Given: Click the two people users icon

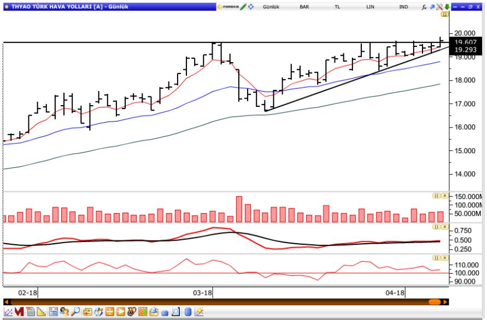Looking at the screenshot, I should click(64, 312).
